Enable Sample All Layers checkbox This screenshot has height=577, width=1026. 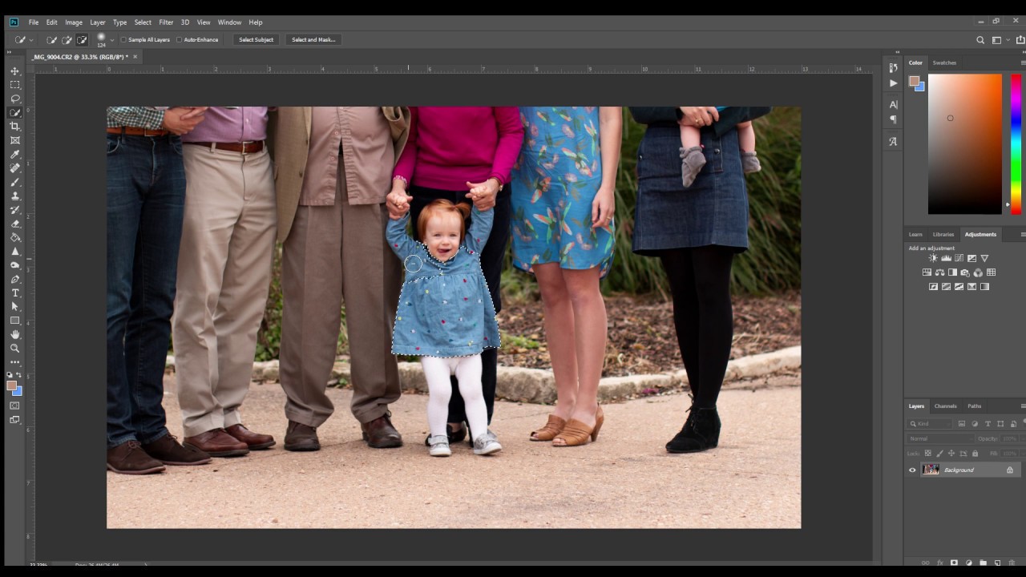pos(123,39)
